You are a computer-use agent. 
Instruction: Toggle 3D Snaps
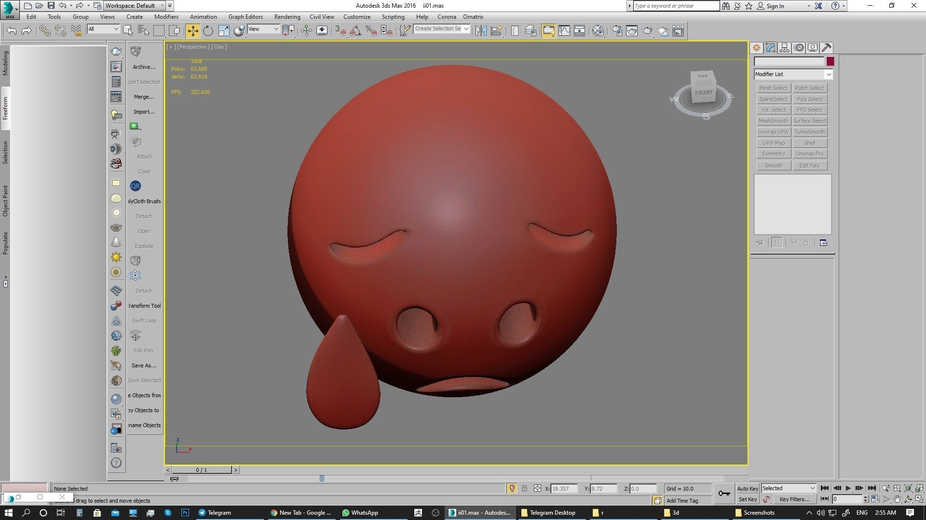coord(340,31)
